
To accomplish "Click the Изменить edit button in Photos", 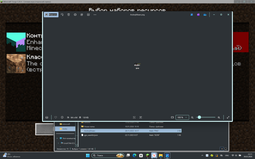I will click(x=51, y=15).
